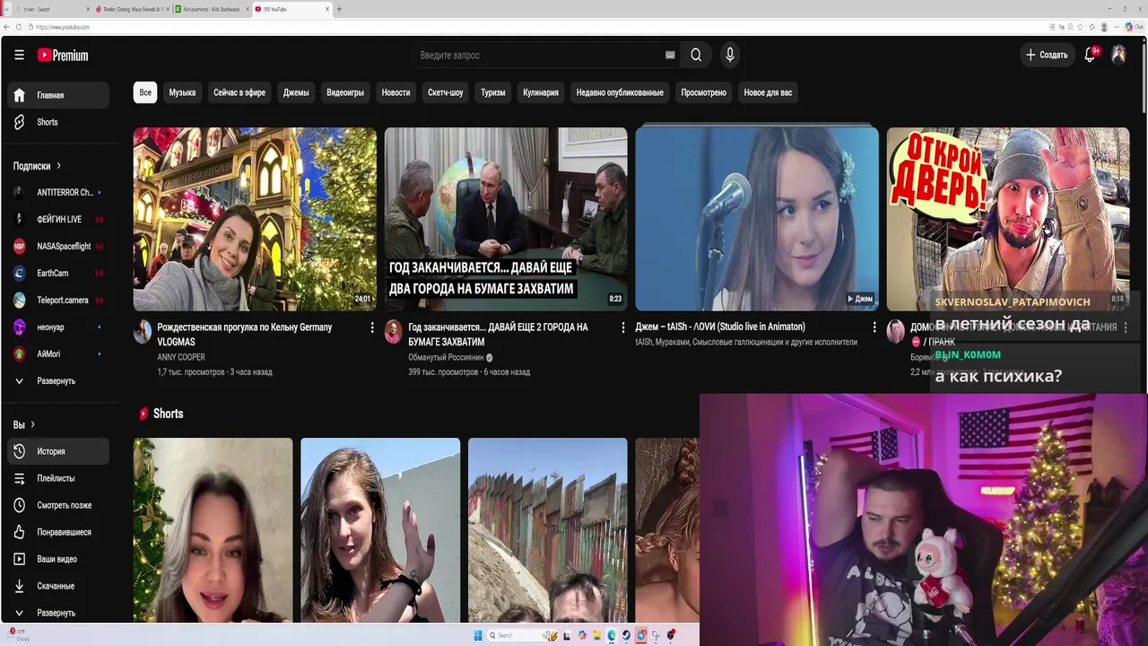Select the Просмотрено filter chip

click(x=704, y=92)
